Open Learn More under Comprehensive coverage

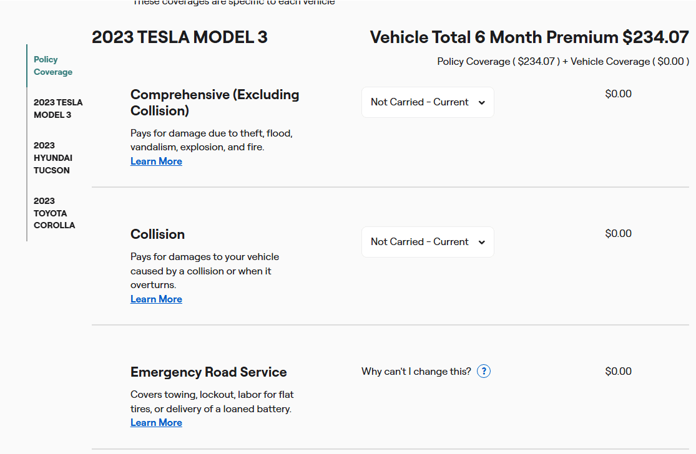156,162
